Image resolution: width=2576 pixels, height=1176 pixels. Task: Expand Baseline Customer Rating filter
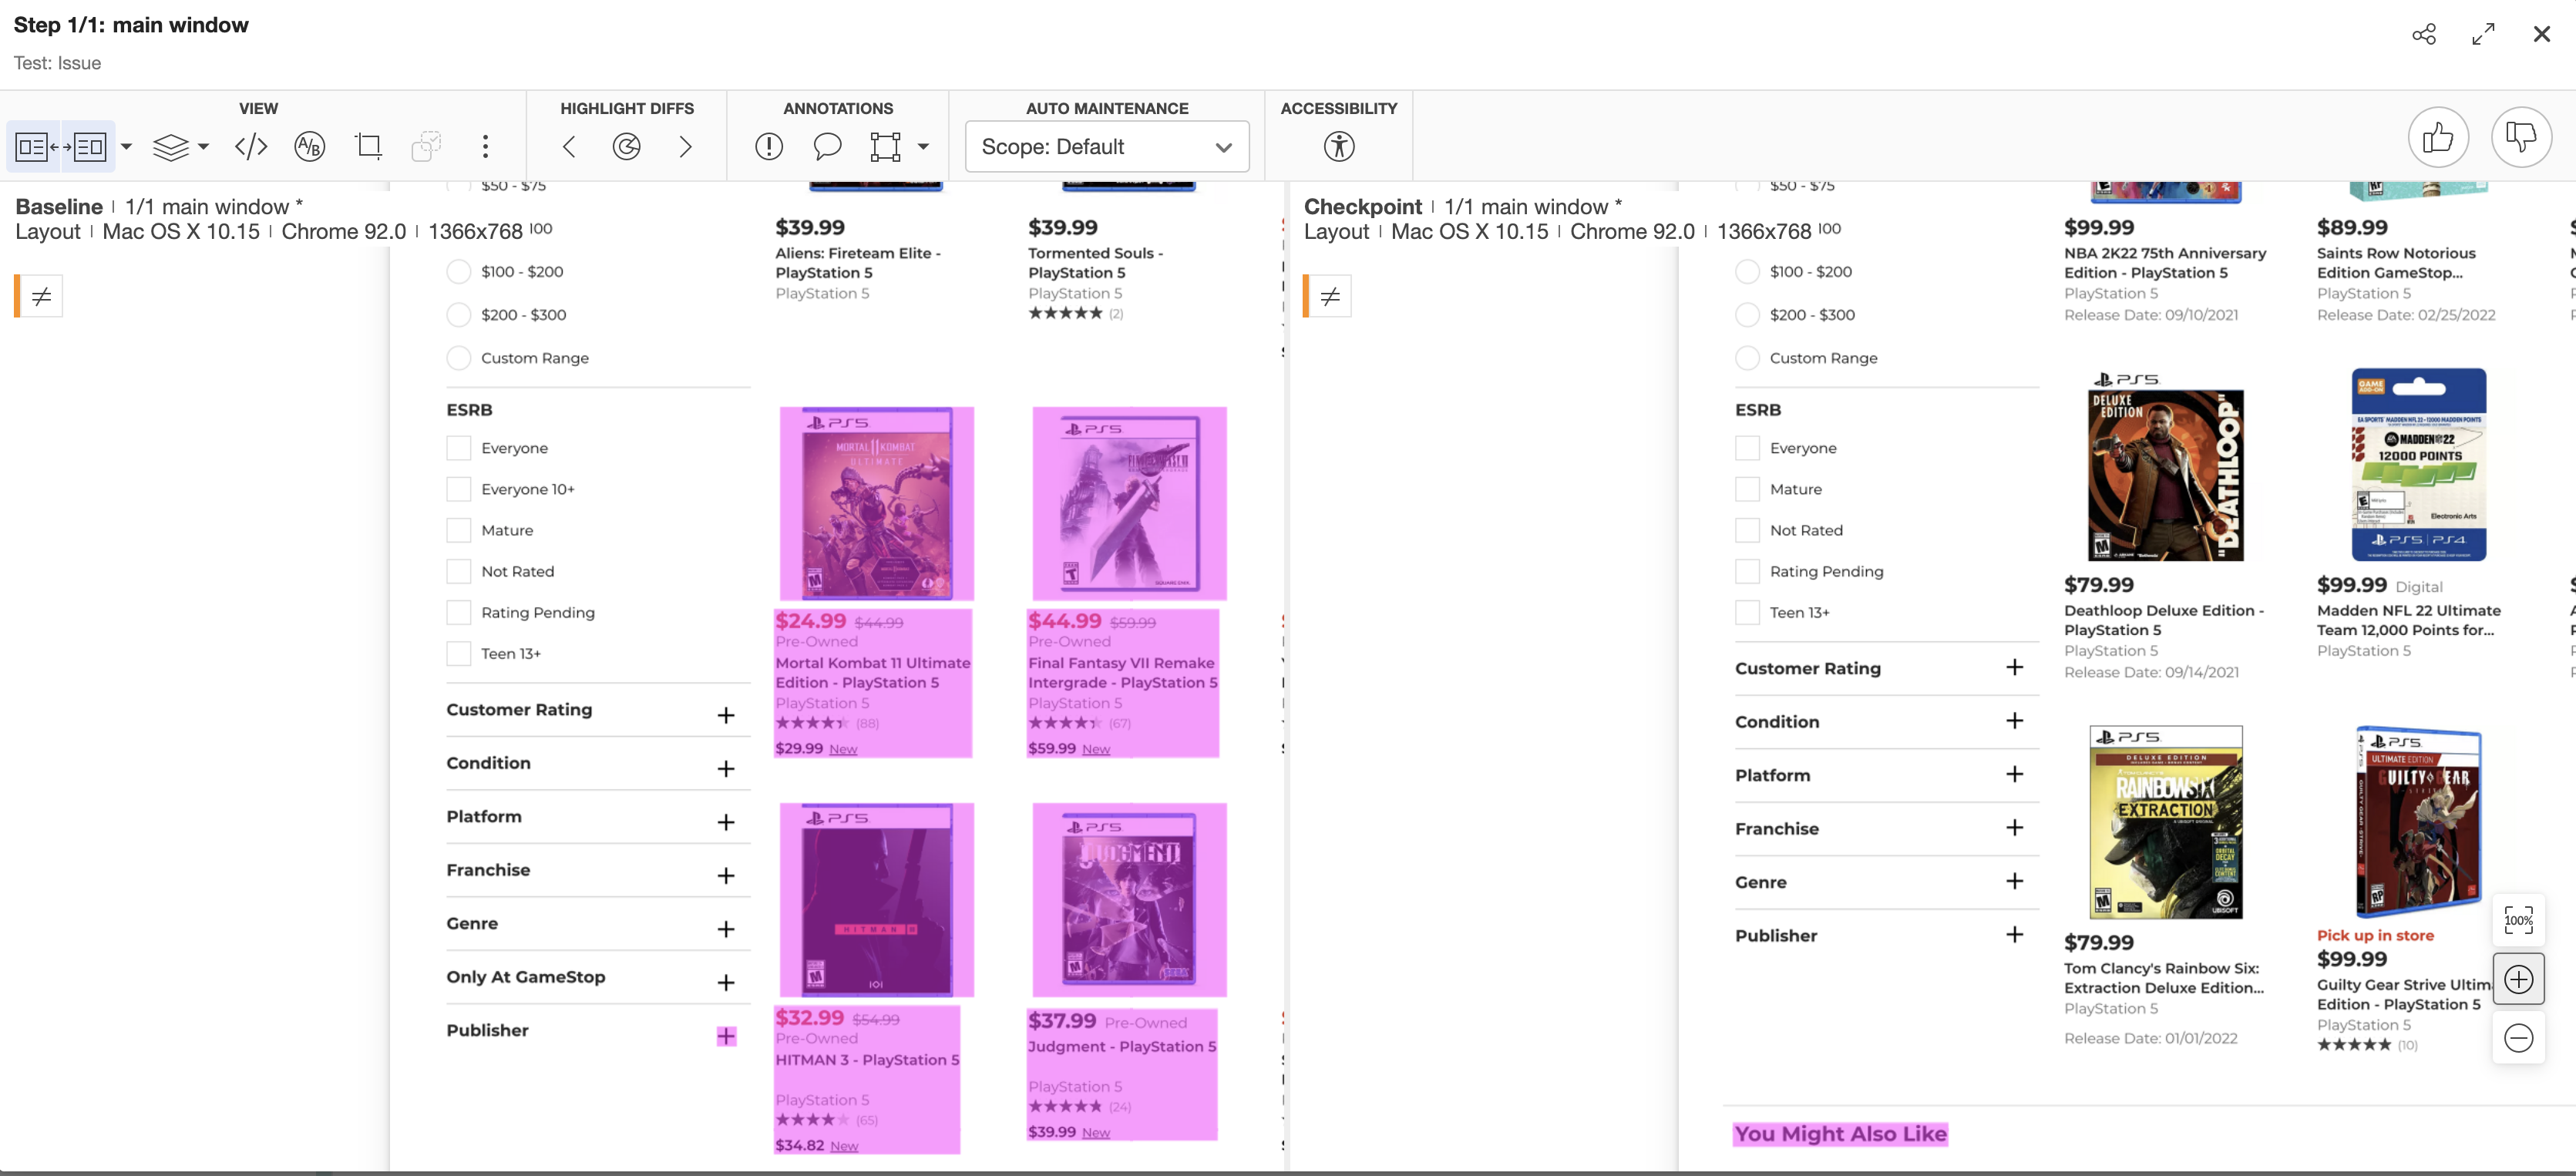[x=726, y=715]
